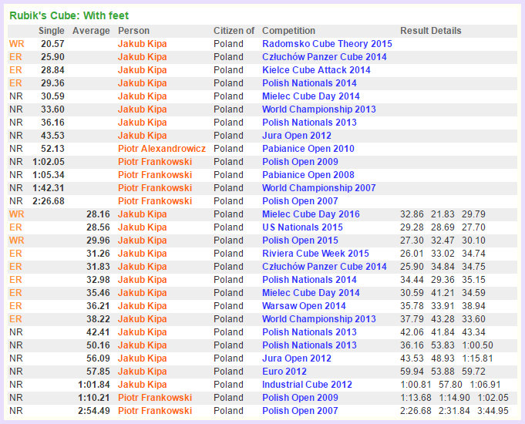The image size is (525, 424).
Task: Open World Championship 2013 in 38.22 average row
Action: (318, 319)
